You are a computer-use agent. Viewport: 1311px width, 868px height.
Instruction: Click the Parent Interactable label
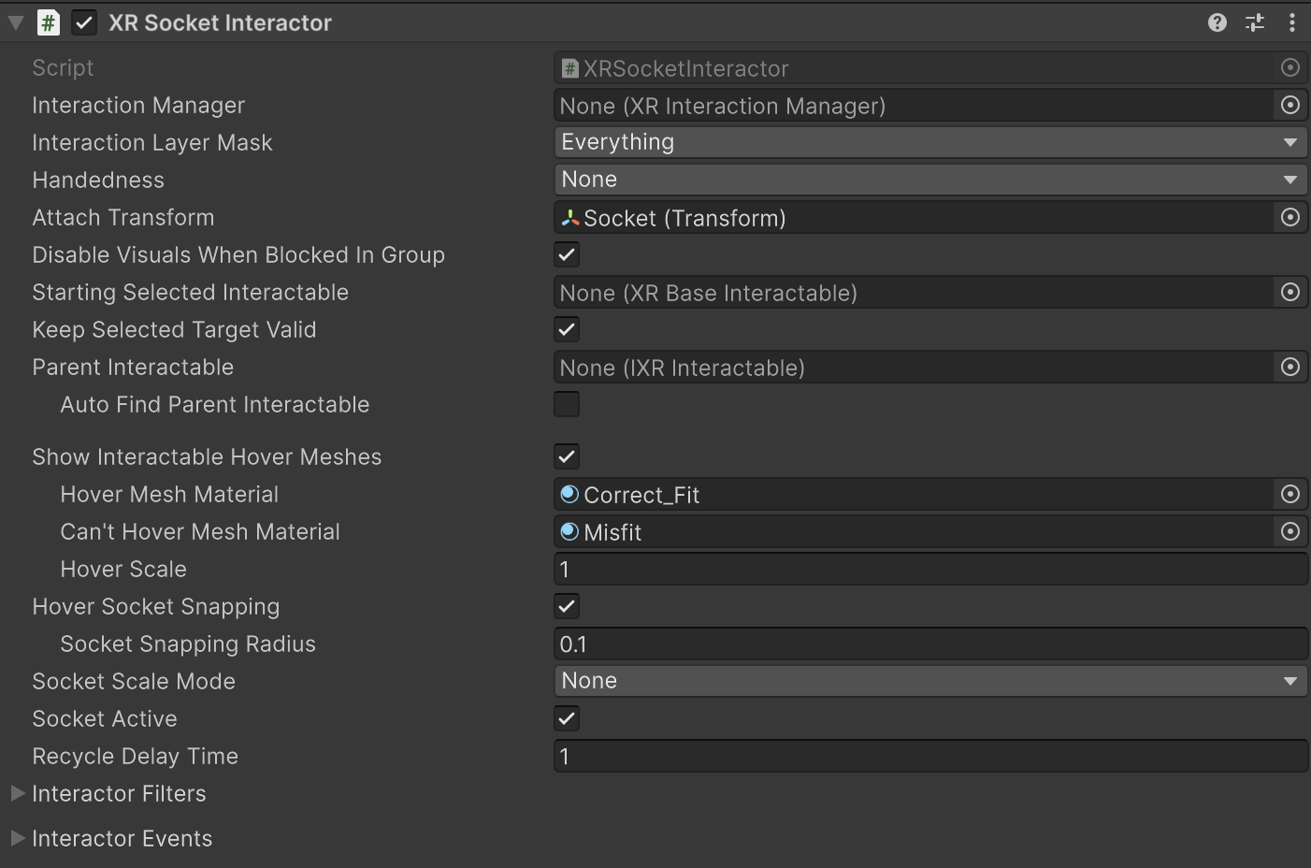pyautogui.click(x=133, y=367)
